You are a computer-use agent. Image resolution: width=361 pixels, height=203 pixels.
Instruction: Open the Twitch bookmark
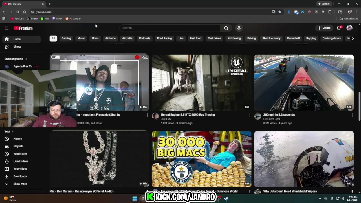pos(57,19)
